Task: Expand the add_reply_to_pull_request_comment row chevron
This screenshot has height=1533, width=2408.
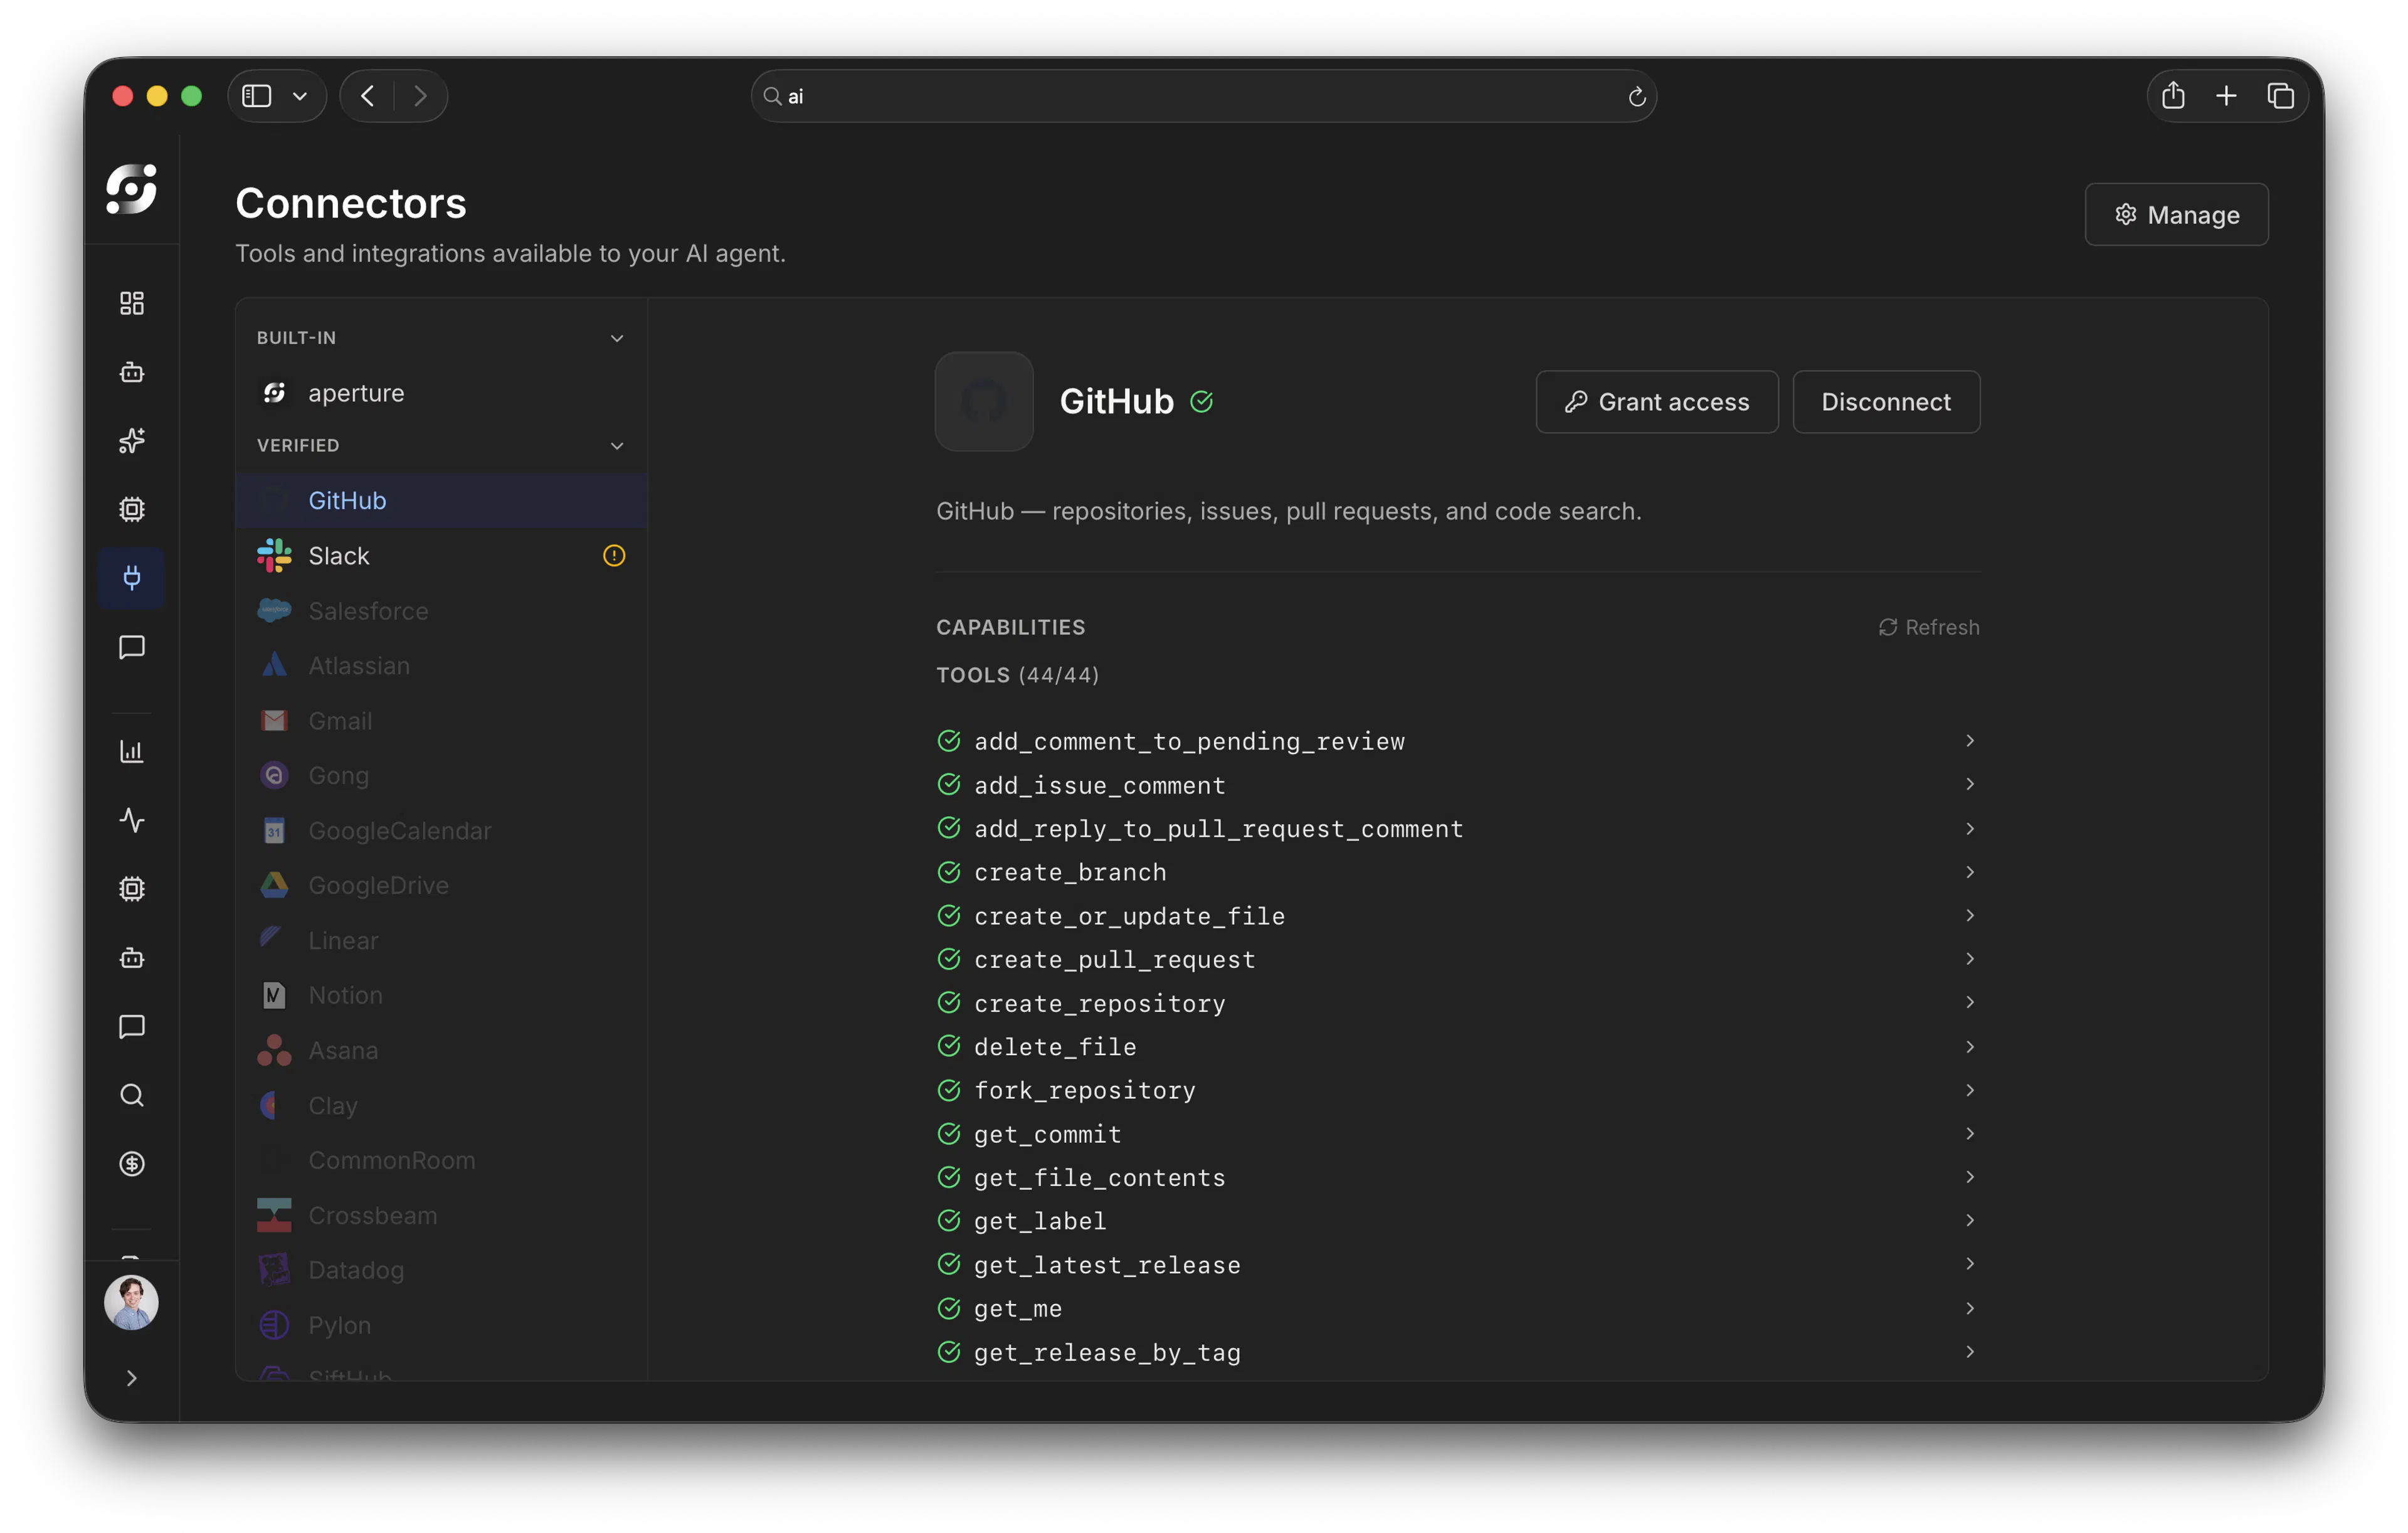Action: 1970,828
